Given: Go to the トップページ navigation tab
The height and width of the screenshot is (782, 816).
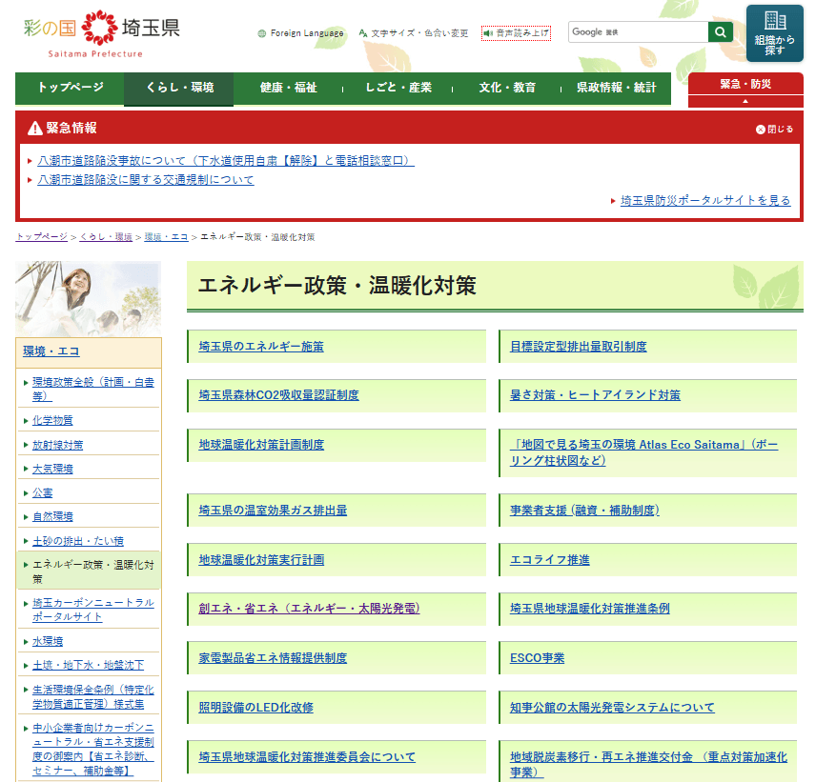Looking at the screenshot, I should 70,88.
